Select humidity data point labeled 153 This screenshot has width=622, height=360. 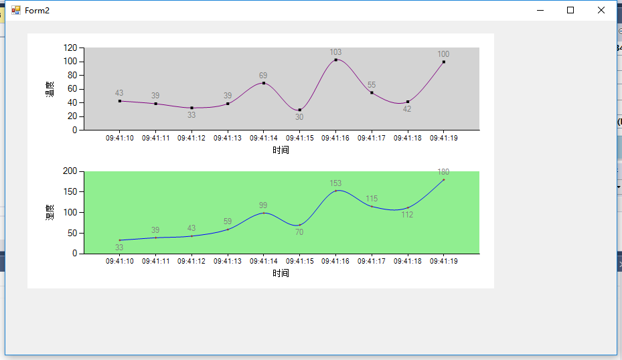[x=335, y=191]
